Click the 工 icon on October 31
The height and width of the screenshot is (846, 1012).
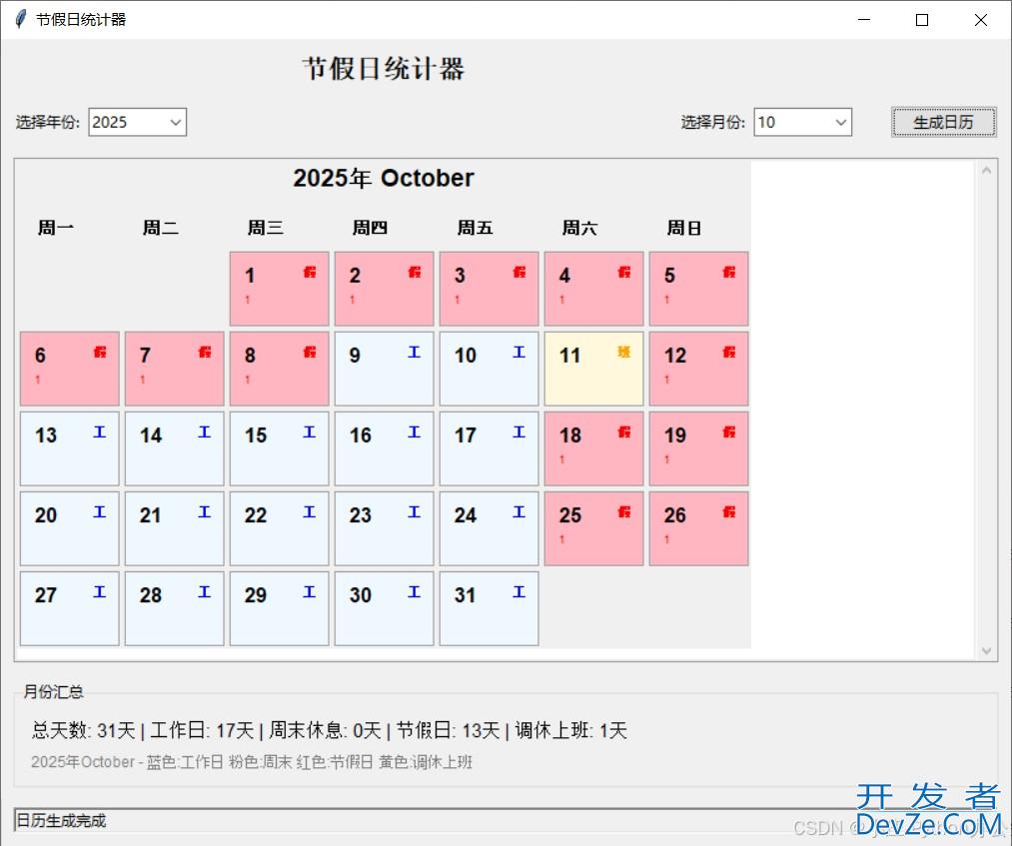518,591
